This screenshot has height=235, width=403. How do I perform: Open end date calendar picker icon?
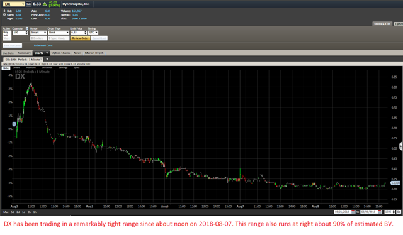click(x=380, y=212)
